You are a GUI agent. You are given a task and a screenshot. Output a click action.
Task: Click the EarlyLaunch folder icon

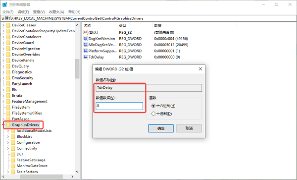pyautogui.click(x=8, y=84)
